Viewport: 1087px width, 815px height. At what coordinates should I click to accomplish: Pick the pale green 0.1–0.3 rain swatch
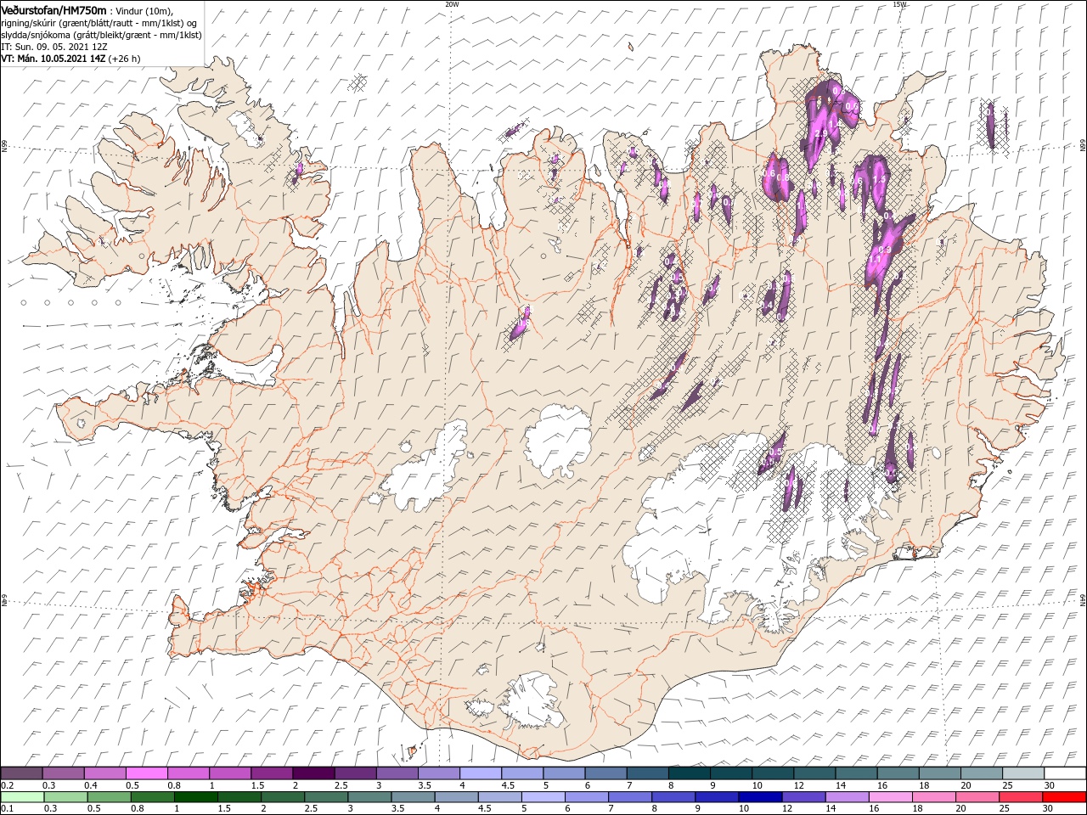22,797
